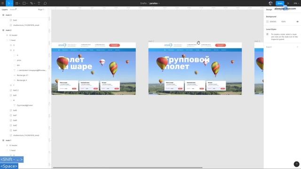Select the Frame tool

tap(17, 3)
